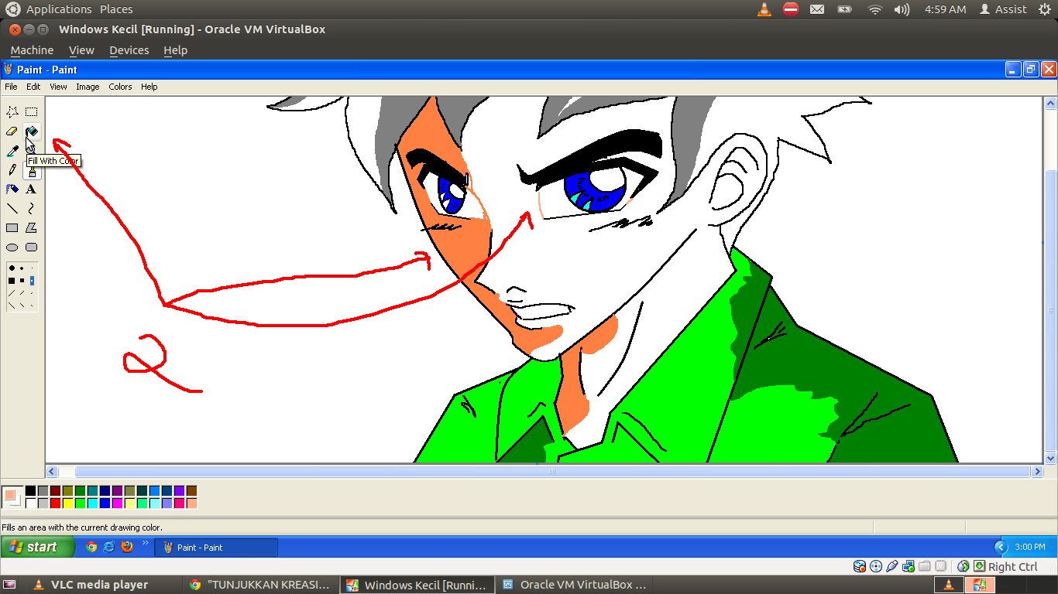Click the VirtualBox network status icon
The width and height of the screenshot is (1058, 594).
pyautogui.click(x=909, y=566)
